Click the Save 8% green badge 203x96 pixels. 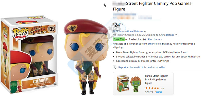point(119,39)
